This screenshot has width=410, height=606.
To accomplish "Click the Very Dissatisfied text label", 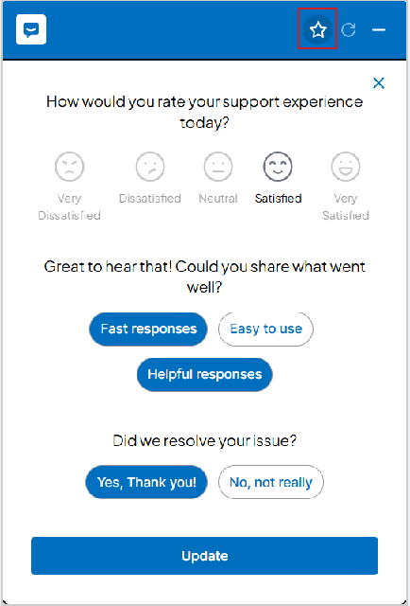I will [x=69, y=206].
